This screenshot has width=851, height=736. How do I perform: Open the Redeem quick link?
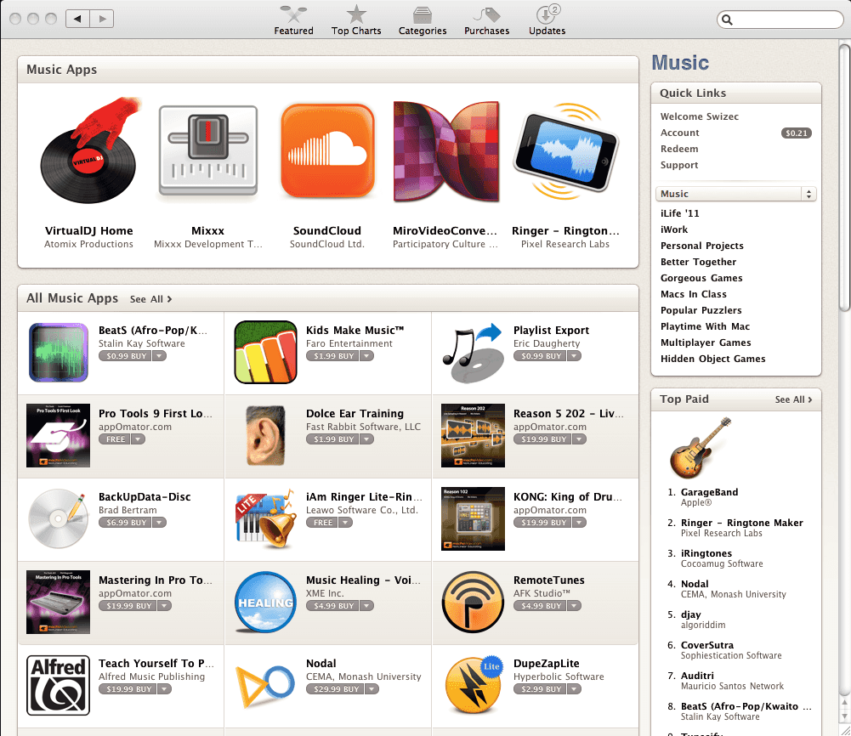point(679,149)
